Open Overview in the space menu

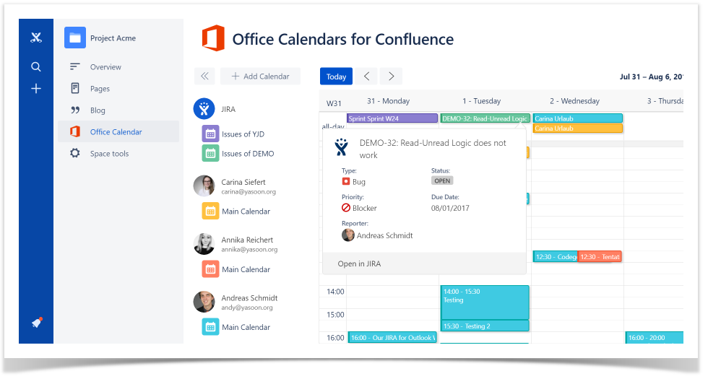105,66
